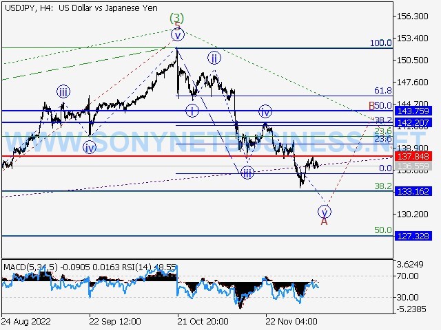
Task: Select the blue 127.328 price tag
Action: [413, 236]
